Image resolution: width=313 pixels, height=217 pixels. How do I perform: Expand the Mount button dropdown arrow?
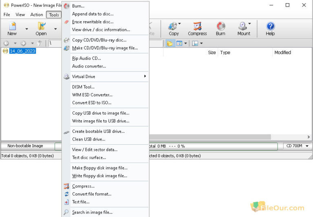tap(249, 24)
